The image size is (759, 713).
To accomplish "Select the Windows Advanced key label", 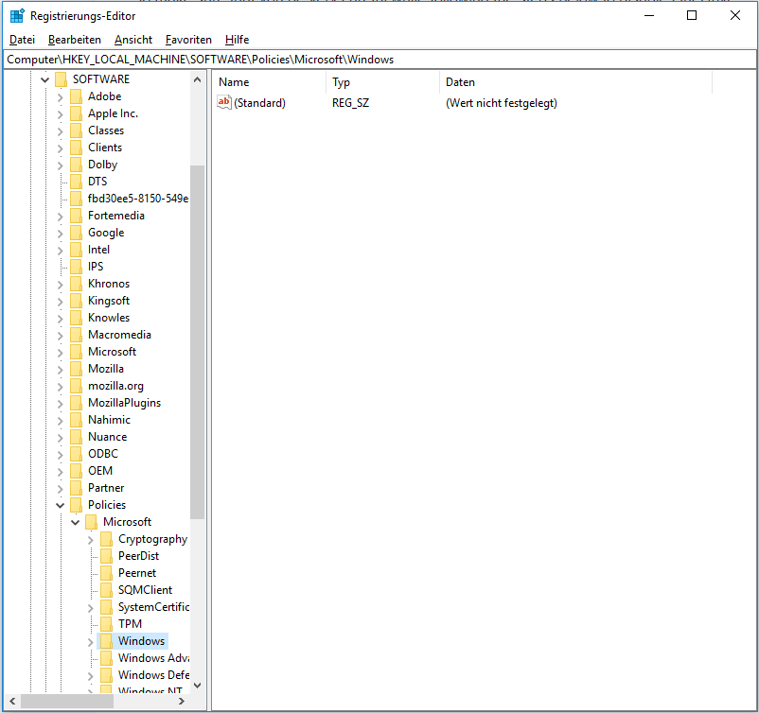I will point(153,658).
